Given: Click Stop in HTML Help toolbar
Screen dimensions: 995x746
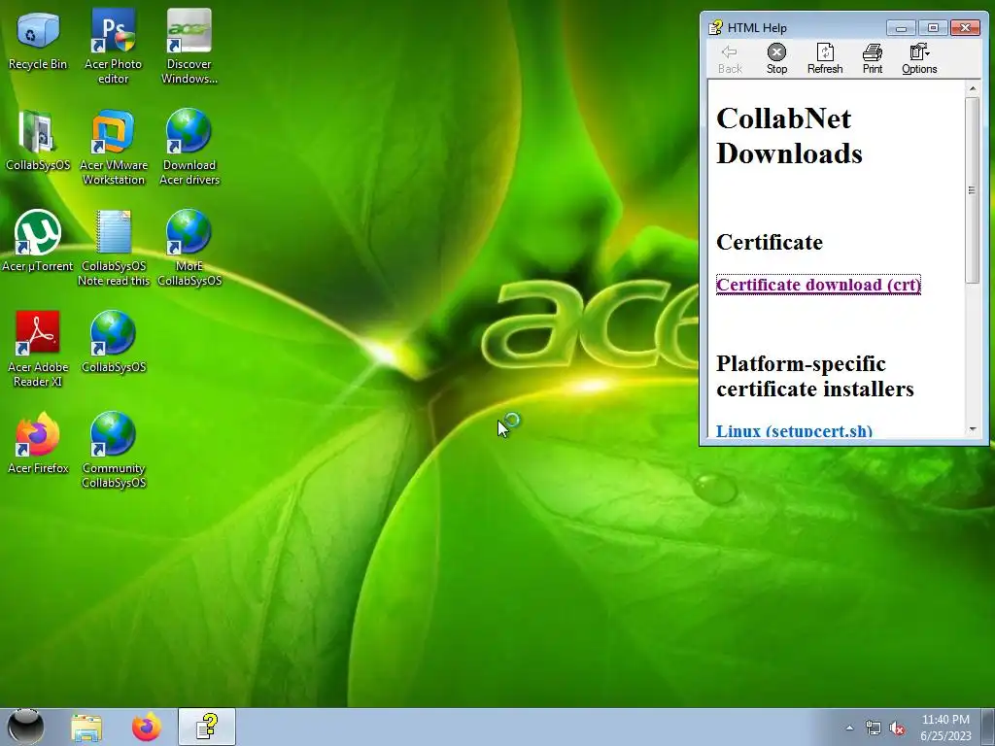Looking at the screenshot, I should coord(776,59).
